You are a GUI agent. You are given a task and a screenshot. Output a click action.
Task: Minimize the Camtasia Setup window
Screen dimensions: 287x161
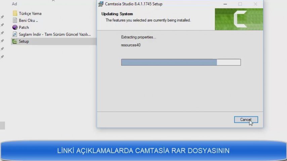pos(225,4)
